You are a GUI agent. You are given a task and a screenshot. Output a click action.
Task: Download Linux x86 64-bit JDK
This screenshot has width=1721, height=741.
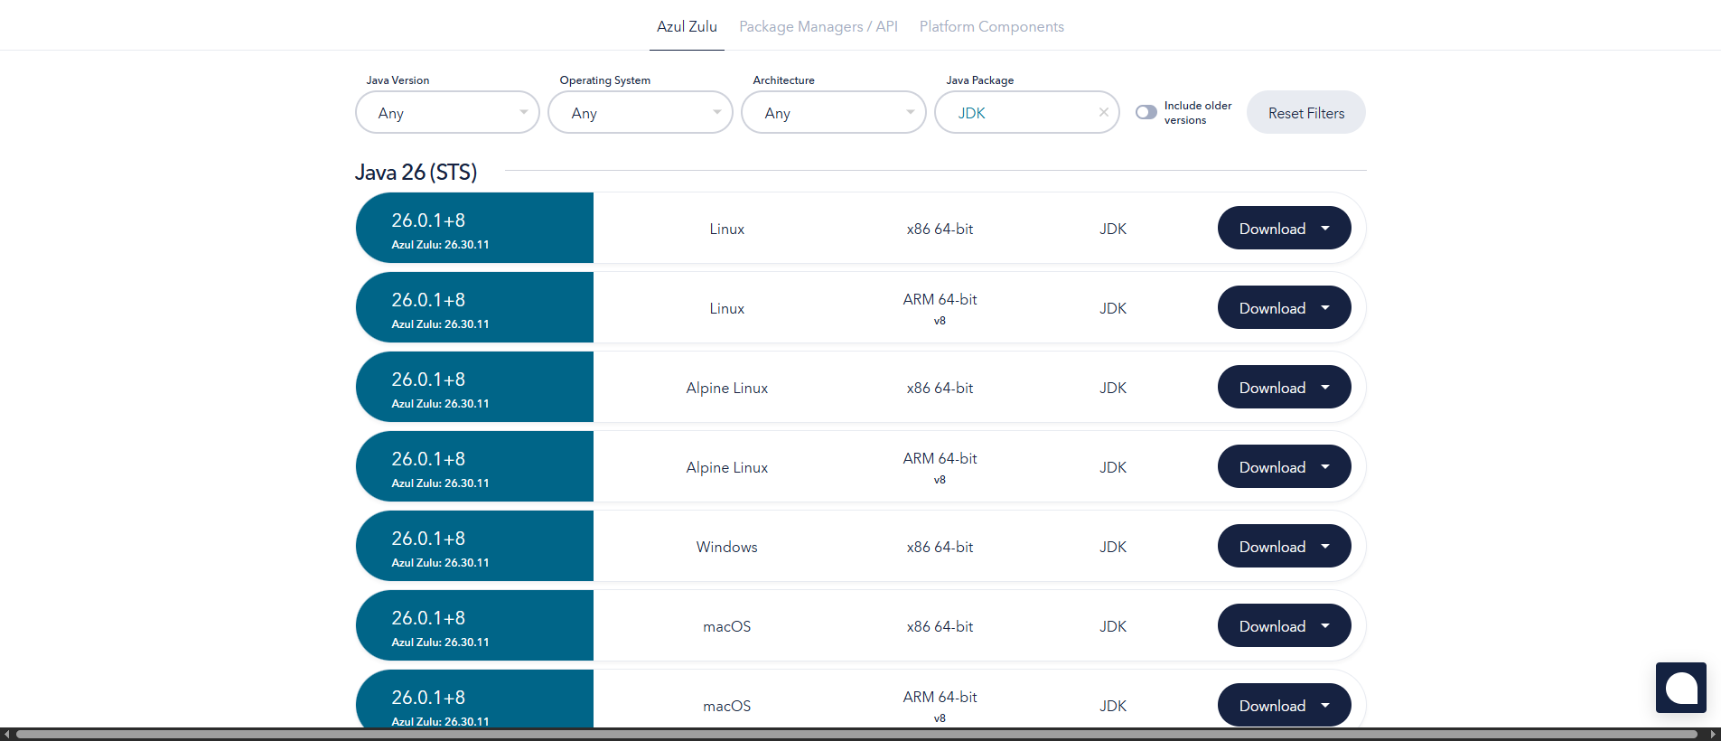pyautogui.click(x=1285, y=228)
